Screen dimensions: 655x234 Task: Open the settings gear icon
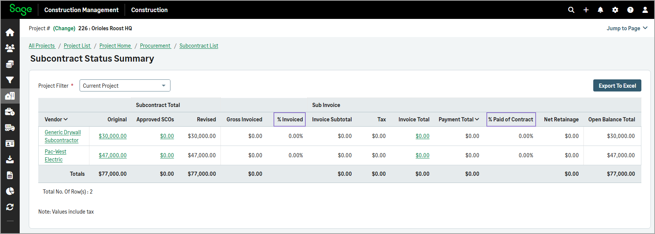coord(615,10)
